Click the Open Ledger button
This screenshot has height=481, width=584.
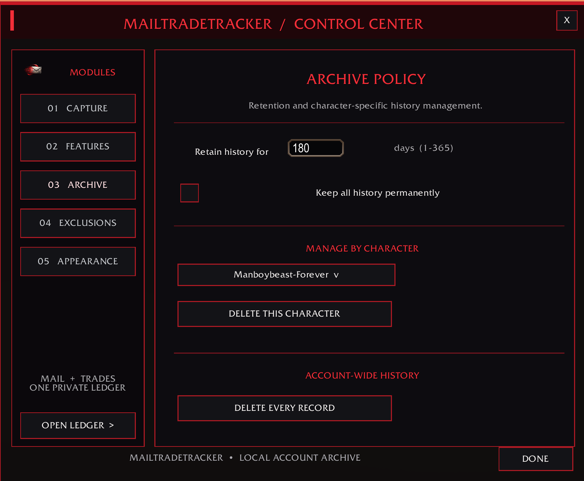coord(78,425)
